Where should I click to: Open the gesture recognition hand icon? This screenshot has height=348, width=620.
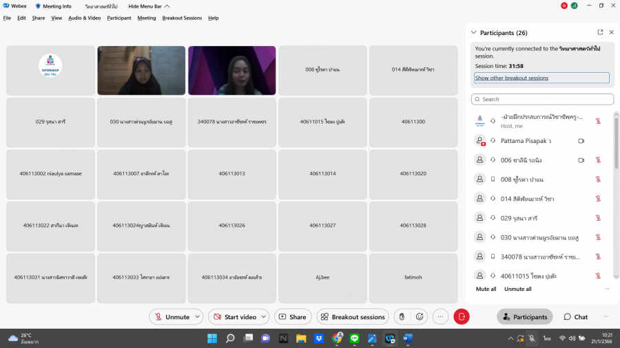coord(402,316)
